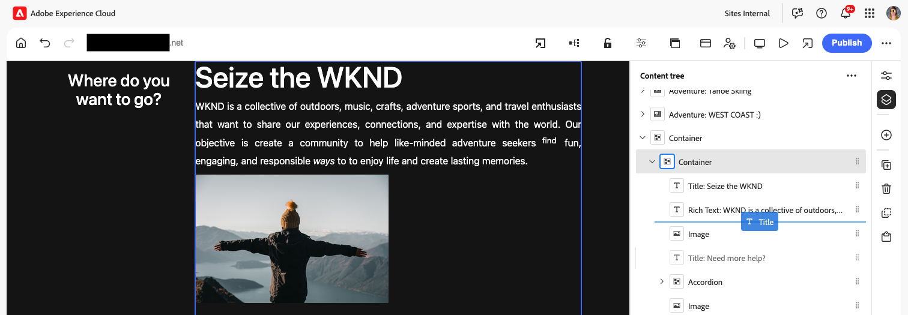This screenshot has height=315, width=908.
Task: Open the properties rail sliders icon
Action: pyautogui.click(x=886, y=76)
